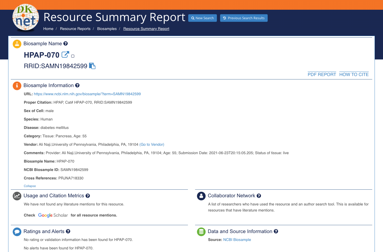The image size is (383, 252).
Task: Open the HOW TO CITE link
Action: tap(354, 74)
